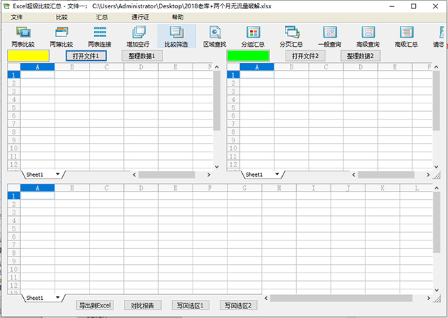Open the 汇总 menu
Image resolution: width=448 pixels, height=318 pixels.
coord(102,17)
